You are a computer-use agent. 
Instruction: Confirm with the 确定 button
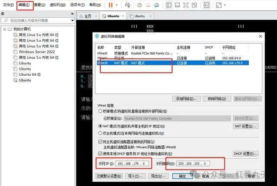[183, 176]
